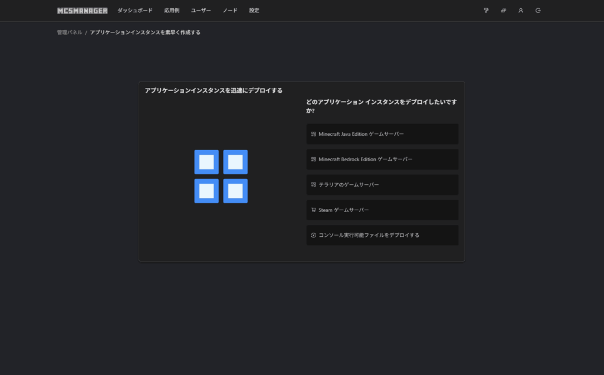604x375 pixels.
Task: Select Minecraft Java Edition ゲームサーバー
Action: 382,134
